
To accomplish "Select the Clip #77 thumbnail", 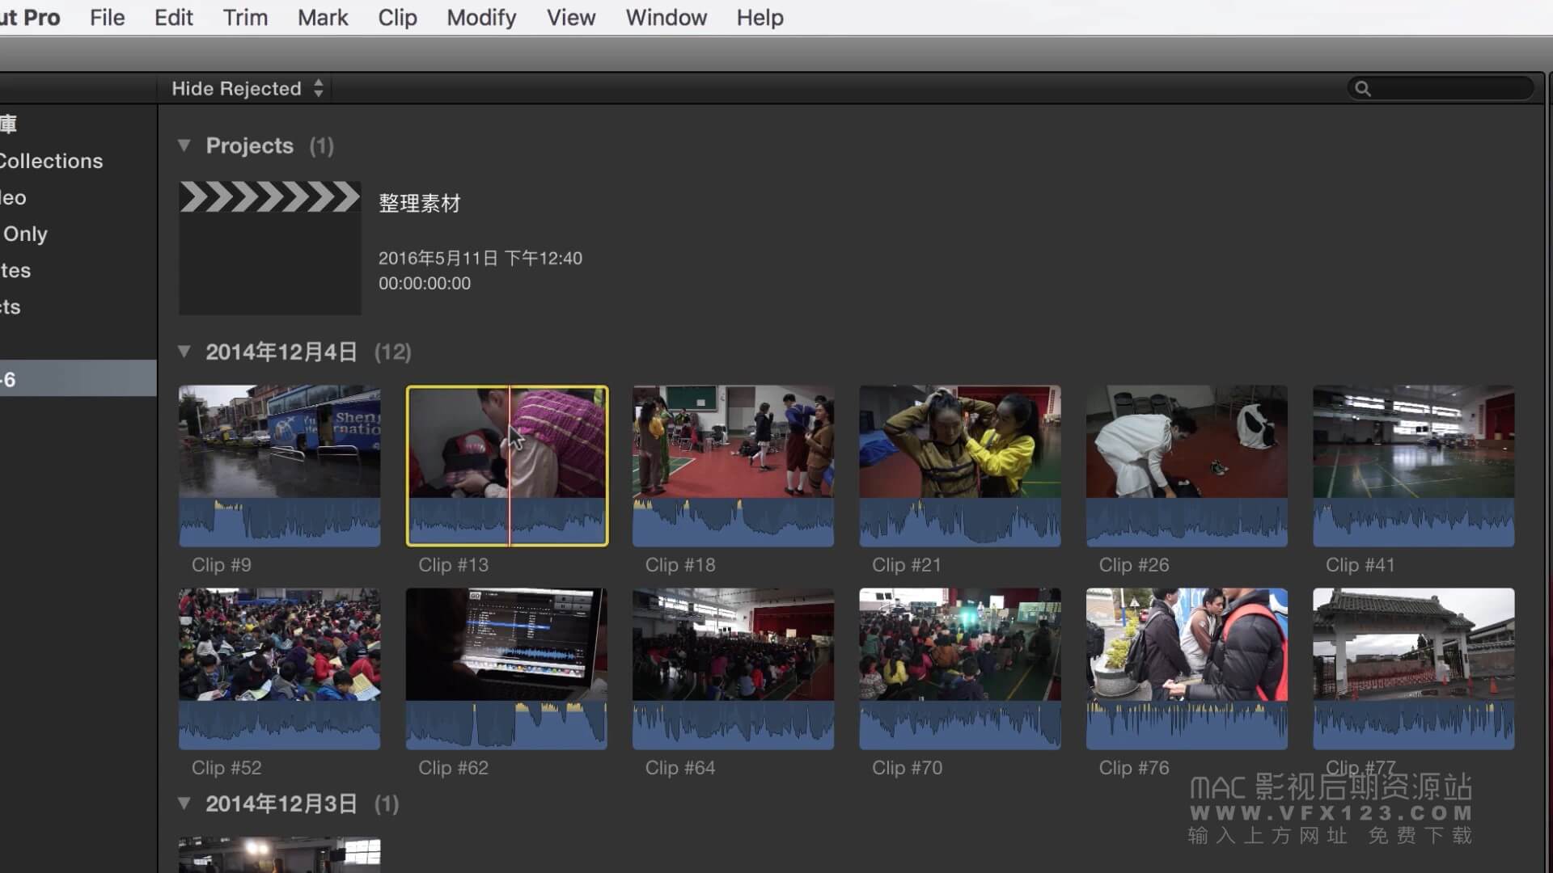I will (1414, 668).
